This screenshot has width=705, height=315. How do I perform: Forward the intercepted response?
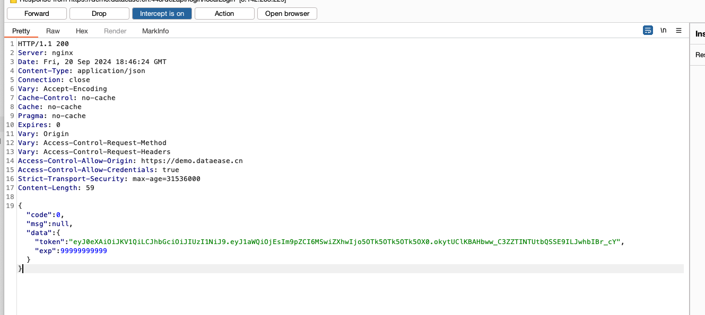(37, 14)
